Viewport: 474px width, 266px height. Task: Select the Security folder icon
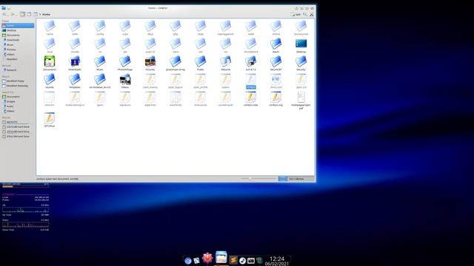301,61
